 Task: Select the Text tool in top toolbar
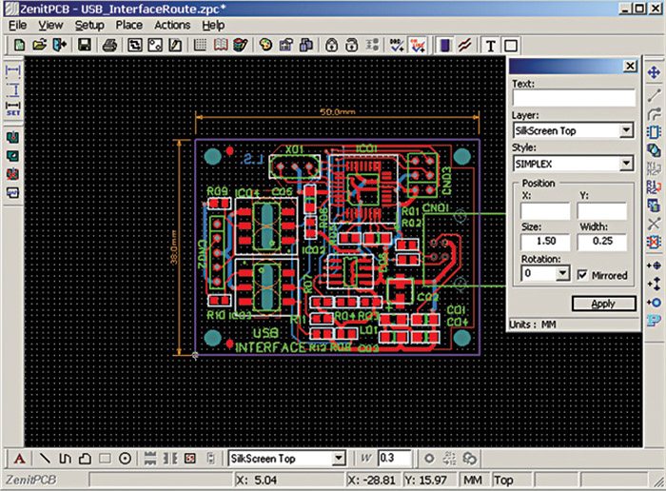point(491,45)
